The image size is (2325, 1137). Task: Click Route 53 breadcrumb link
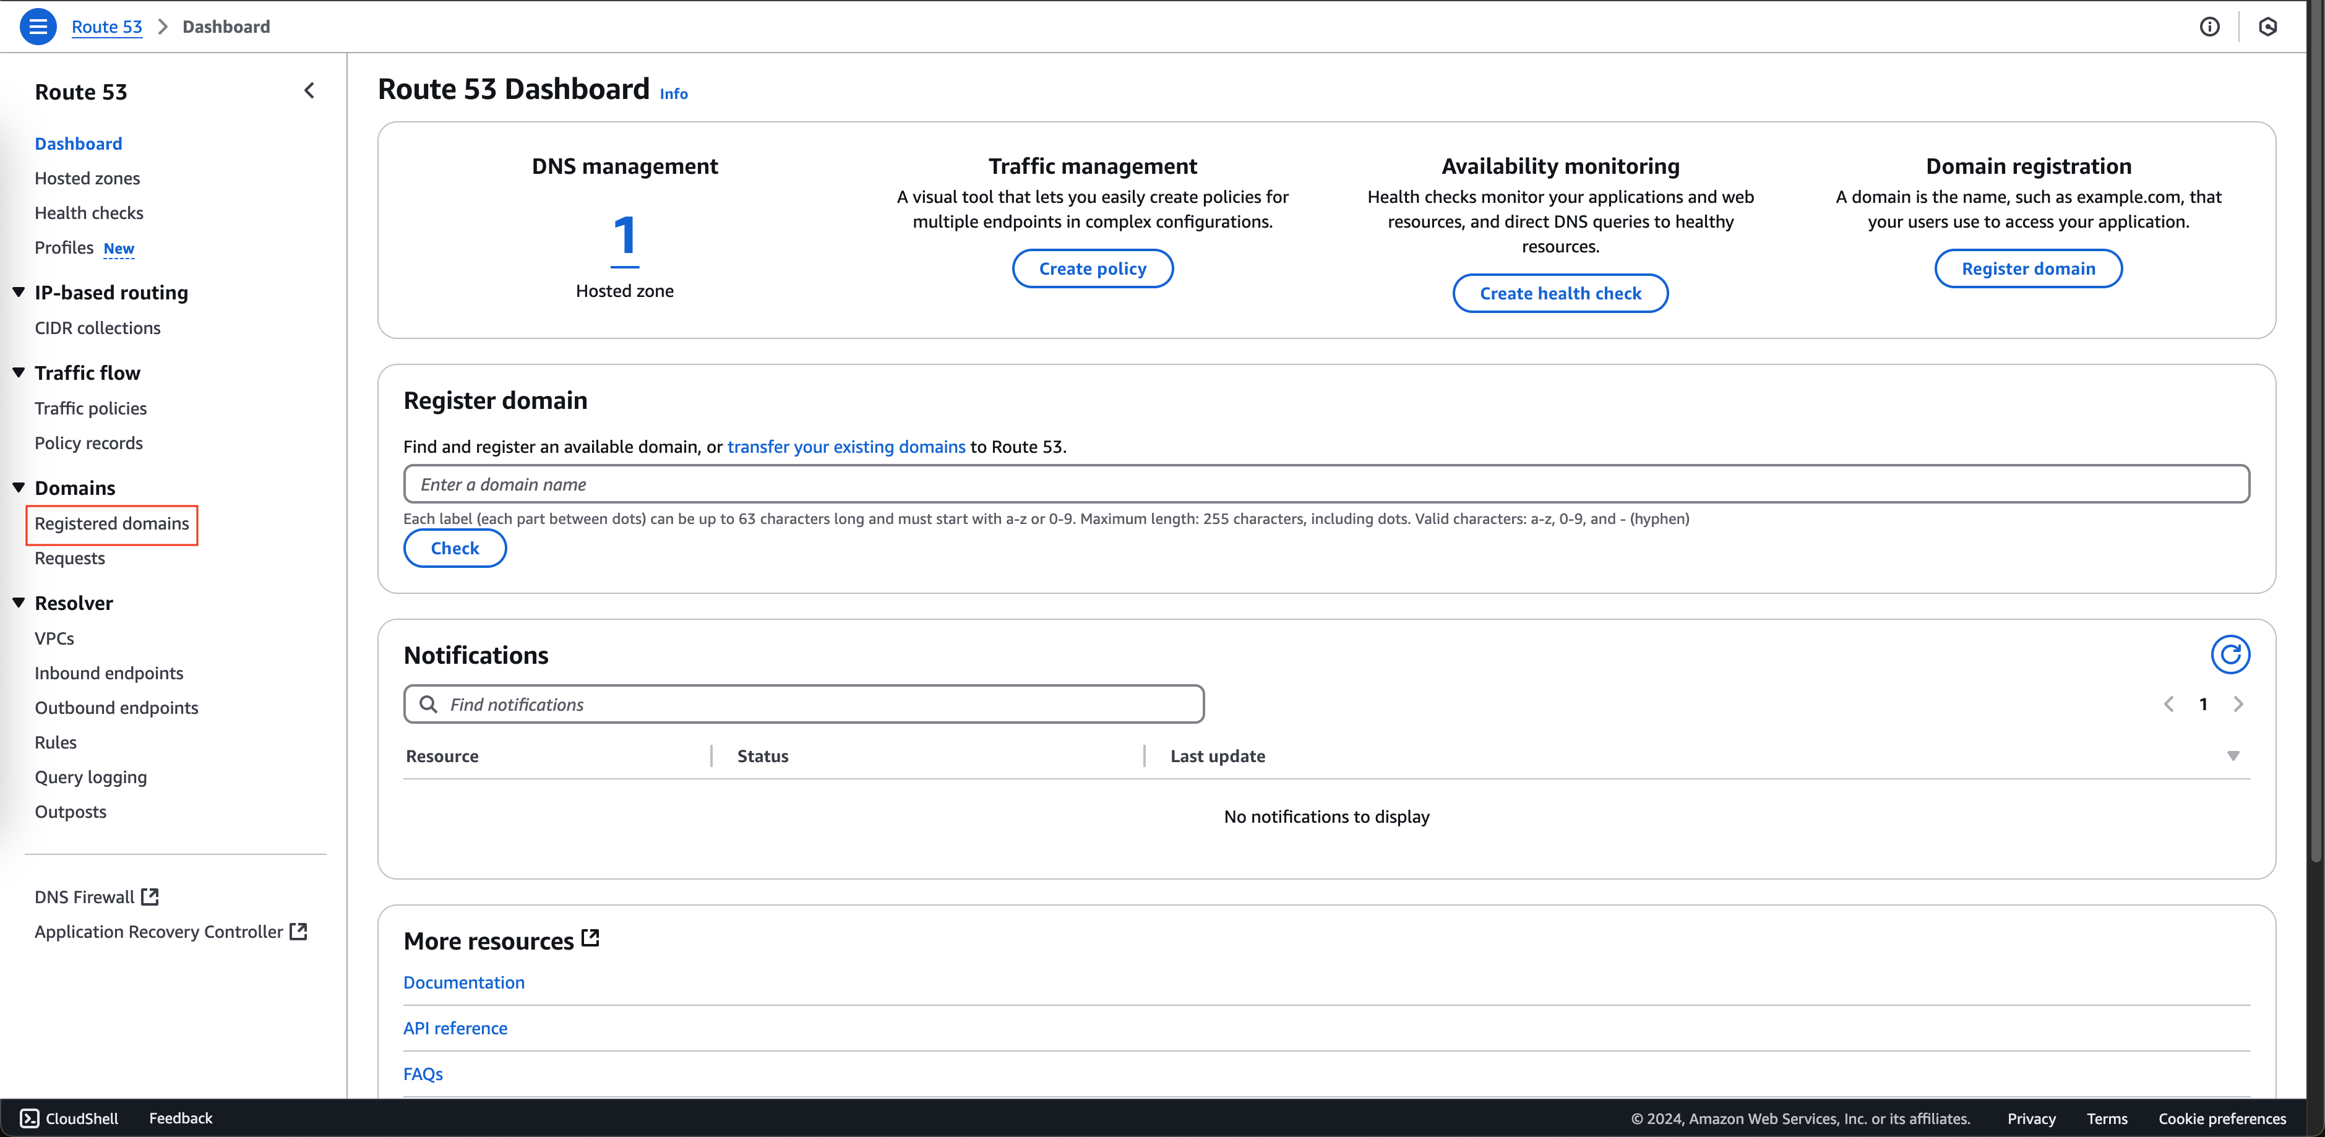[106, 26]
